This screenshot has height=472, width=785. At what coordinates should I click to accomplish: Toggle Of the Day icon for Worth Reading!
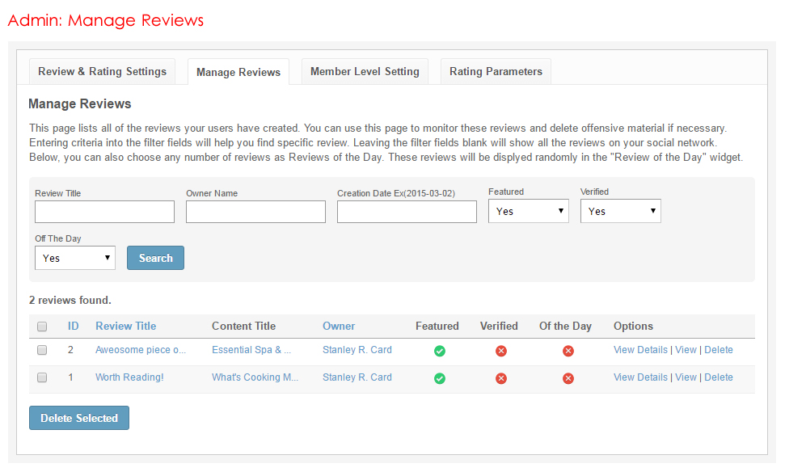point(568,378)
